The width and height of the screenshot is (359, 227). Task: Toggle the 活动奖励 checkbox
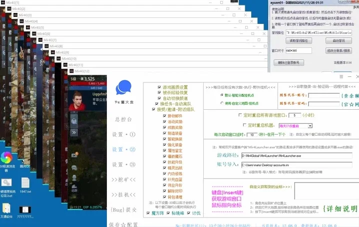[164, 122]
